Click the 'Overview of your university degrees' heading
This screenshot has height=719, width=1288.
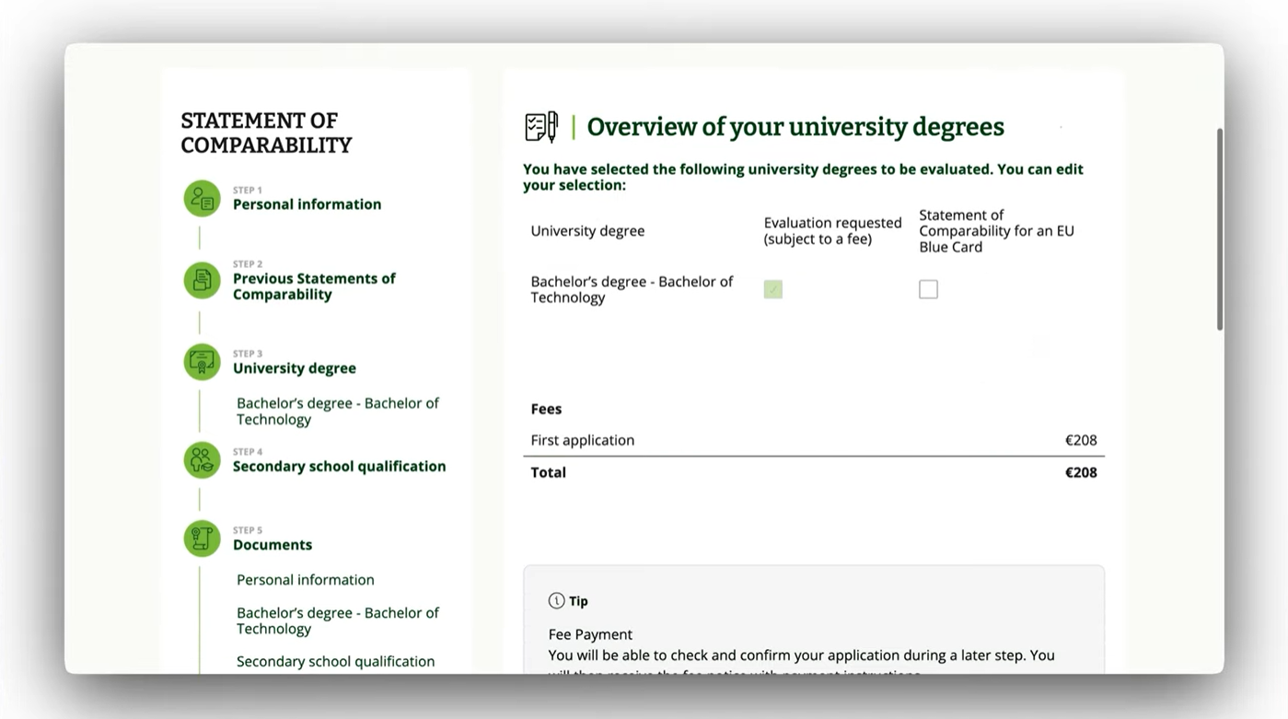tap(795, 127)
